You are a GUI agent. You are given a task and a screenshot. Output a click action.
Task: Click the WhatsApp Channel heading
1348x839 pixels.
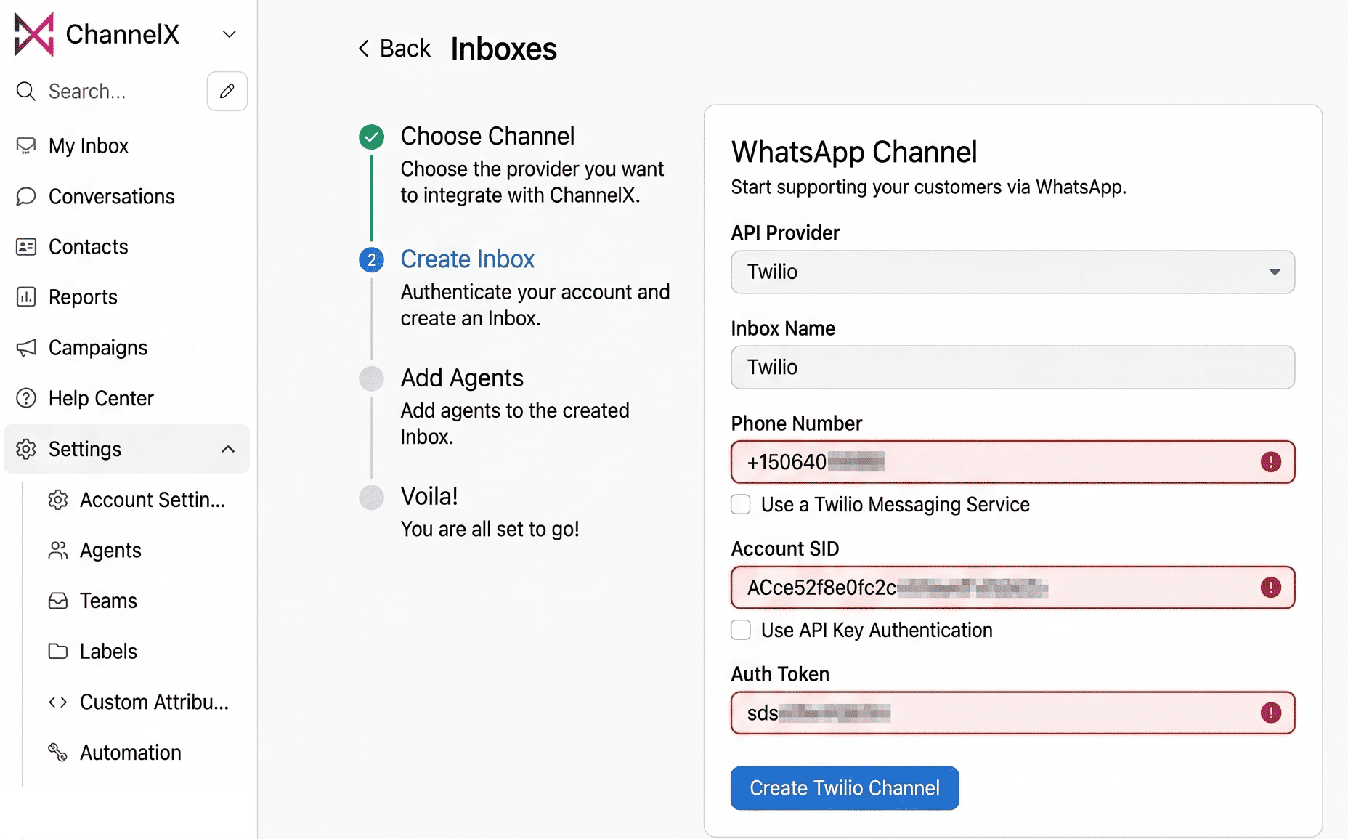854,152
